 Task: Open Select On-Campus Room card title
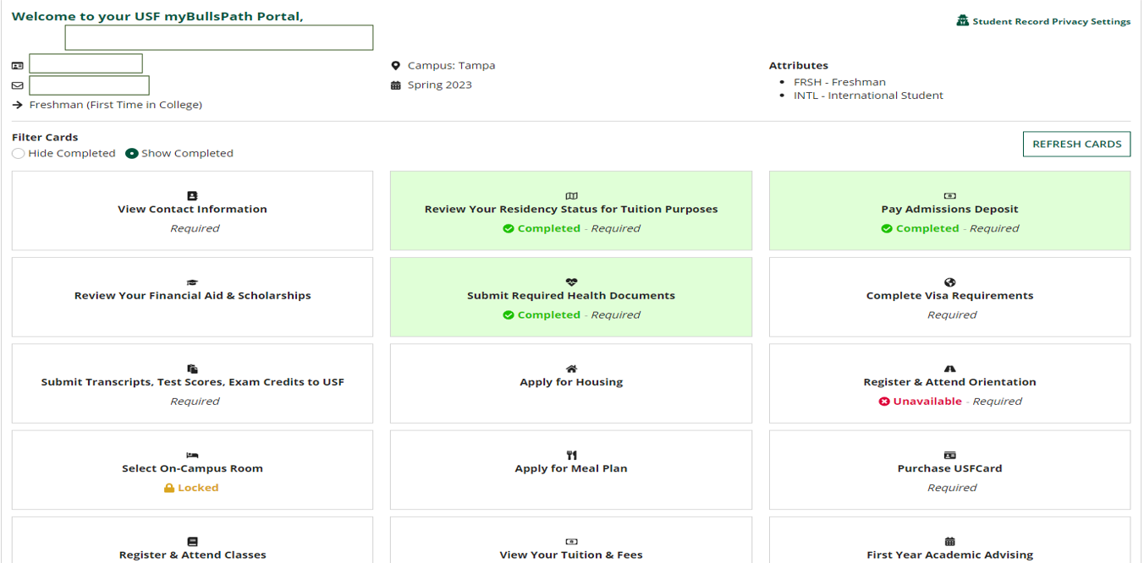tap(192, 468)
